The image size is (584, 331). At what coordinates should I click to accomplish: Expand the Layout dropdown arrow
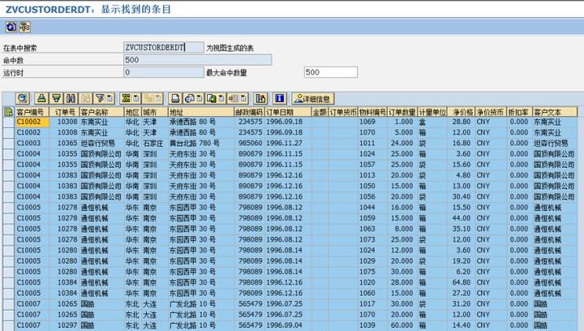pos(244,98)
